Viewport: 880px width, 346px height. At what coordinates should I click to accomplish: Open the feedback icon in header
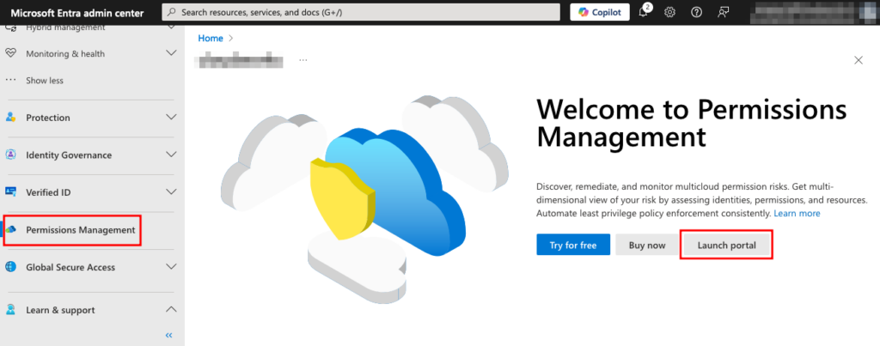pos(724,12)
